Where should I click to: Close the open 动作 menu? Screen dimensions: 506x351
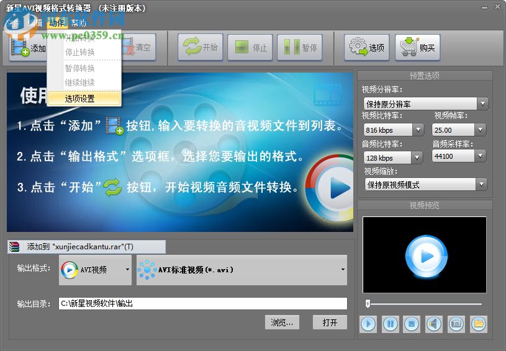coord(57,22)
